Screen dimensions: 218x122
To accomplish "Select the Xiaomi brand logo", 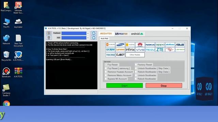I will point(110,44).
